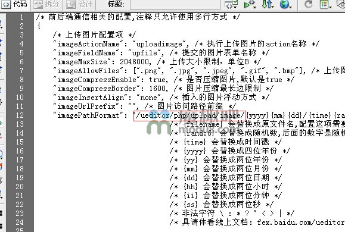Switch to the 设计 design view

coord(79,4)
